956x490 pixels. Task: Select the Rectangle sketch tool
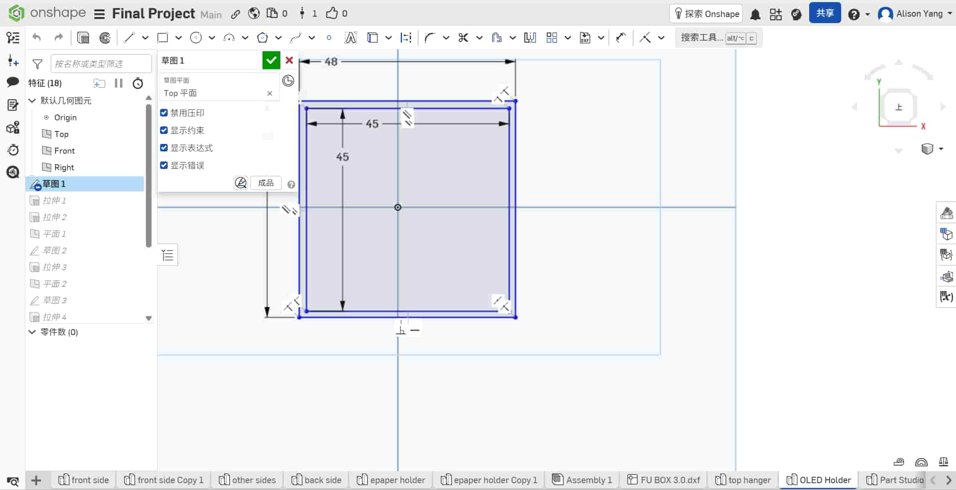(163, 38)
